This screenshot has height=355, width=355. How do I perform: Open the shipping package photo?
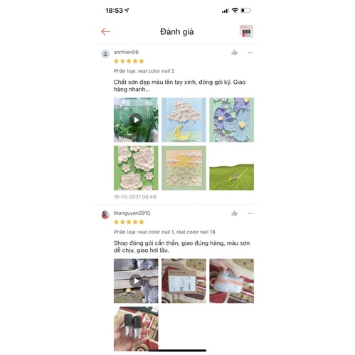[184, 281]
